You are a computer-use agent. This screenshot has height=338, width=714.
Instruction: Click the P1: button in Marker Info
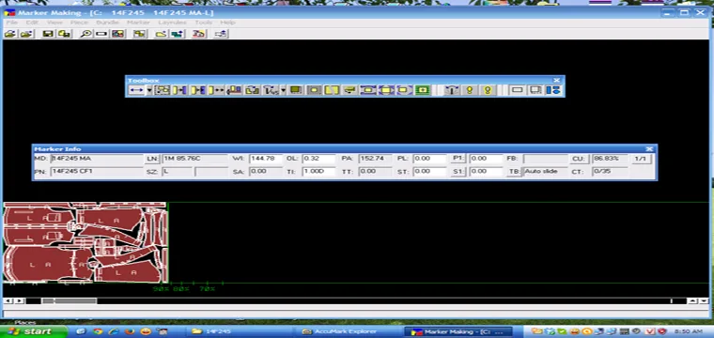click(458, 159)
